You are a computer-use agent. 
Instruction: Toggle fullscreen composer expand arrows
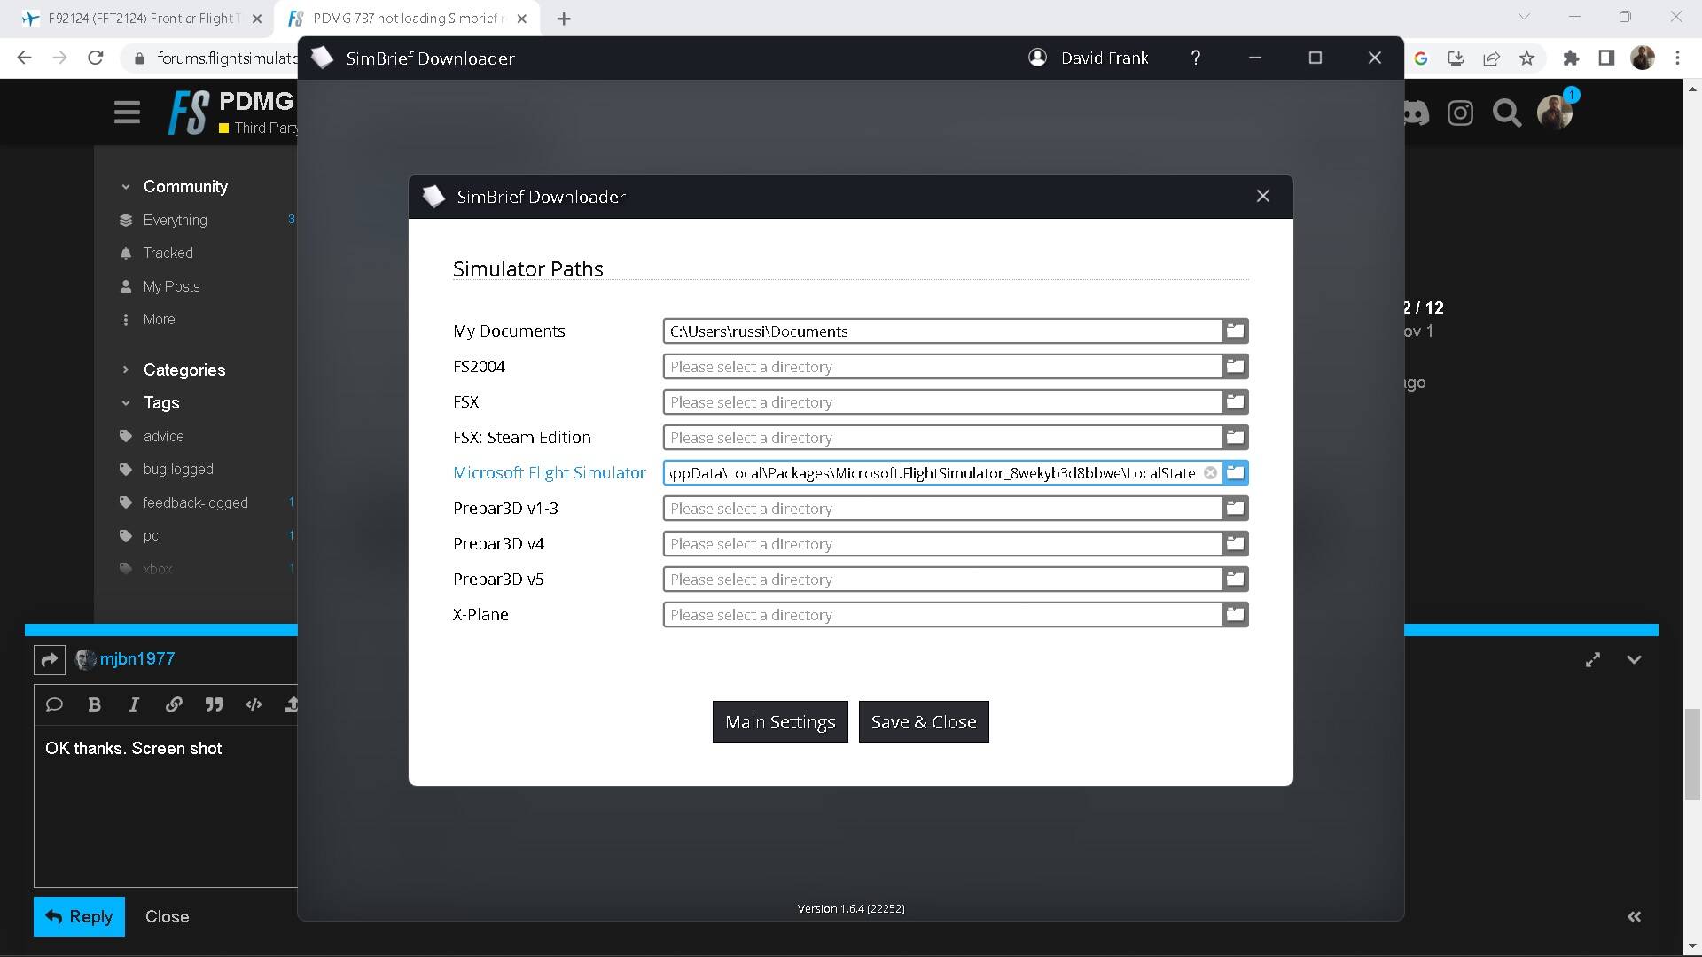[1593, 659]
